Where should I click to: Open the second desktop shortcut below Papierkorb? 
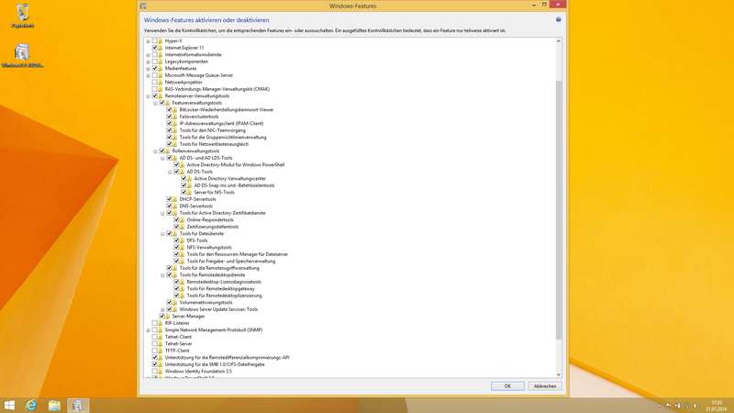tap(22, 56)
